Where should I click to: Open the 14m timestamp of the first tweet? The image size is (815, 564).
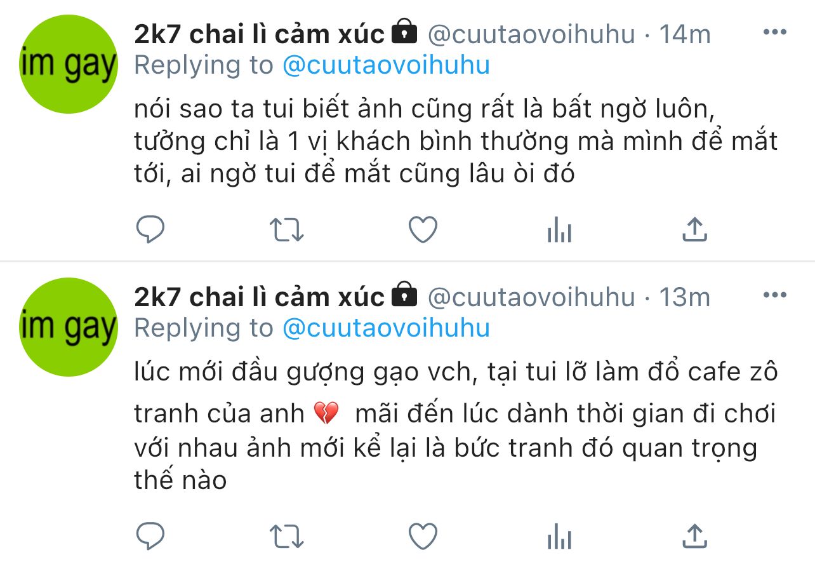coord(685,34)
